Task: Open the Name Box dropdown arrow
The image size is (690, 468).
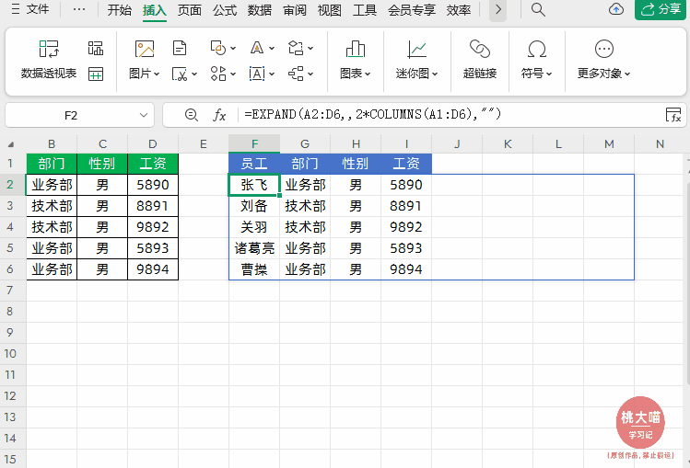Action: click(144, 115)
